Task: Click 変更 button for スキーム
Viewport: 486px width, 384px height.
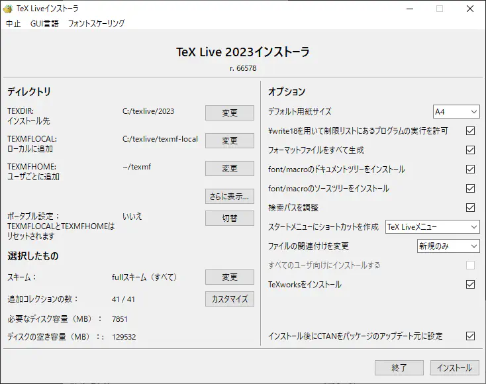Action: pyautogui.click(x=229, y=277)
